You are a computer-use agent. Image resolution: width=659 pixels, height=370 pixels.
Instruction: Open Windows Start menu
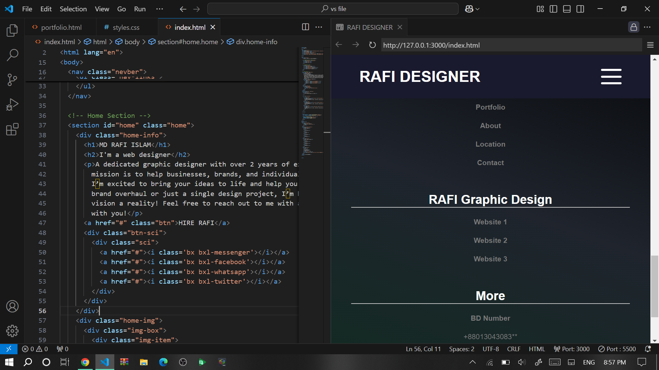[9, 362]
